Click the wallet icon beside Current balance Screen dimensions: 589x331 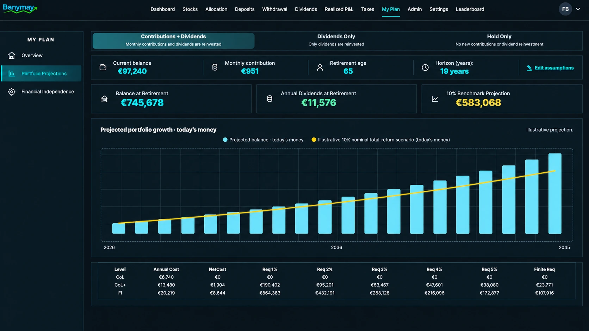pyautogui.click(x=103, y=67)
